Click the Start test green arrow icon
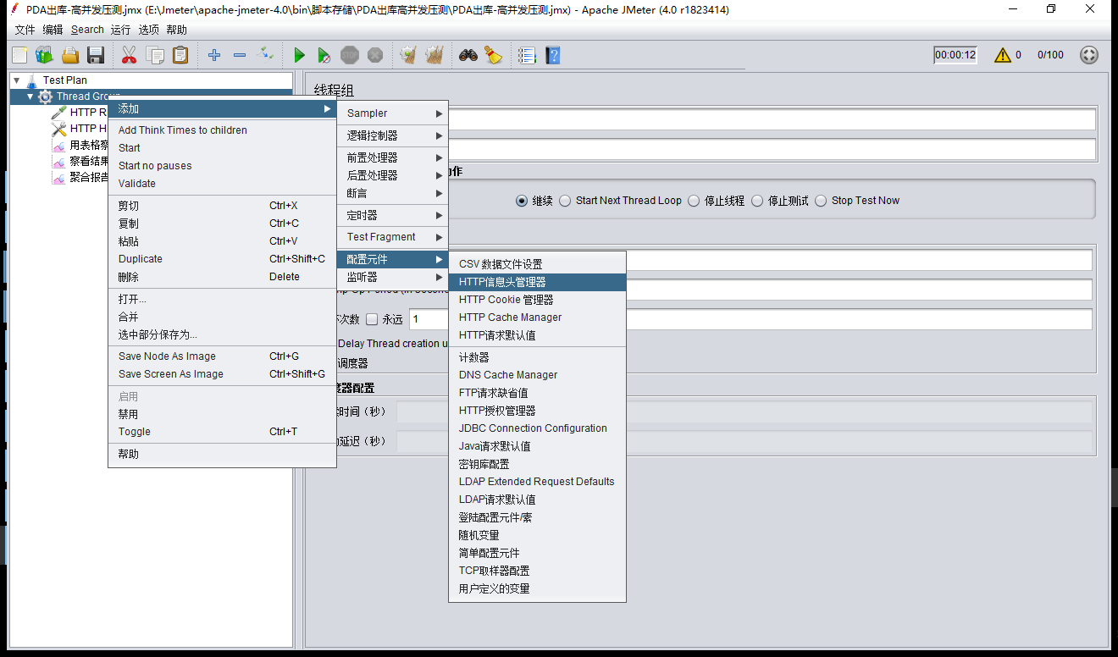The image size is (1118, 657). click(x=299, y=55)
